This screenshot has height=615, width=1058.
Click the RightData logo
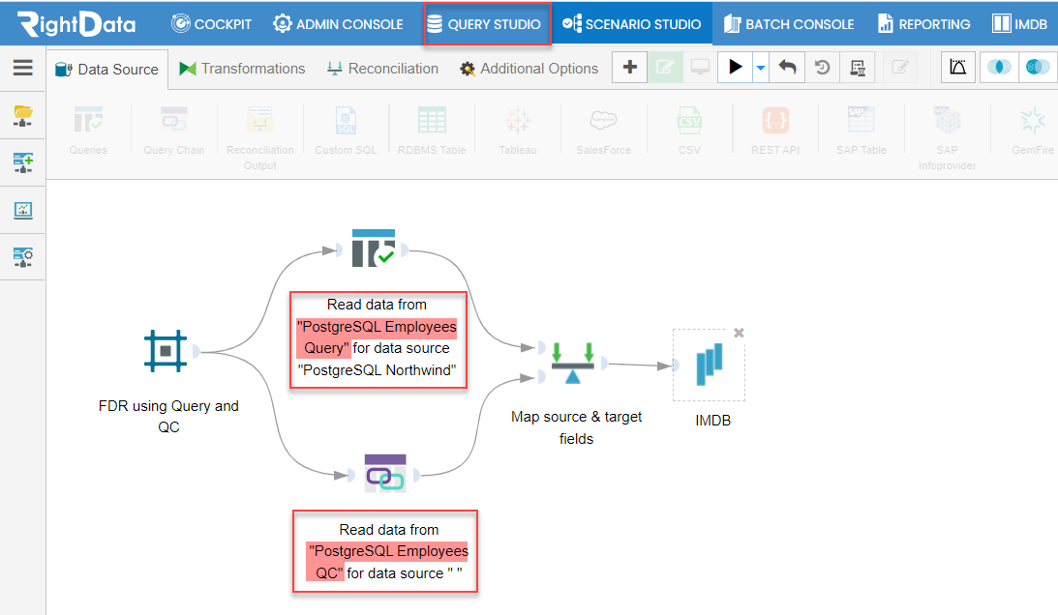coord(76,24)
